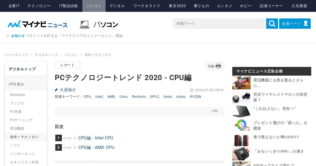Open 「おもいっきりWiFi」の凄さ link
The width and height of the screenshot is (316, 166).
coord(279,151)
